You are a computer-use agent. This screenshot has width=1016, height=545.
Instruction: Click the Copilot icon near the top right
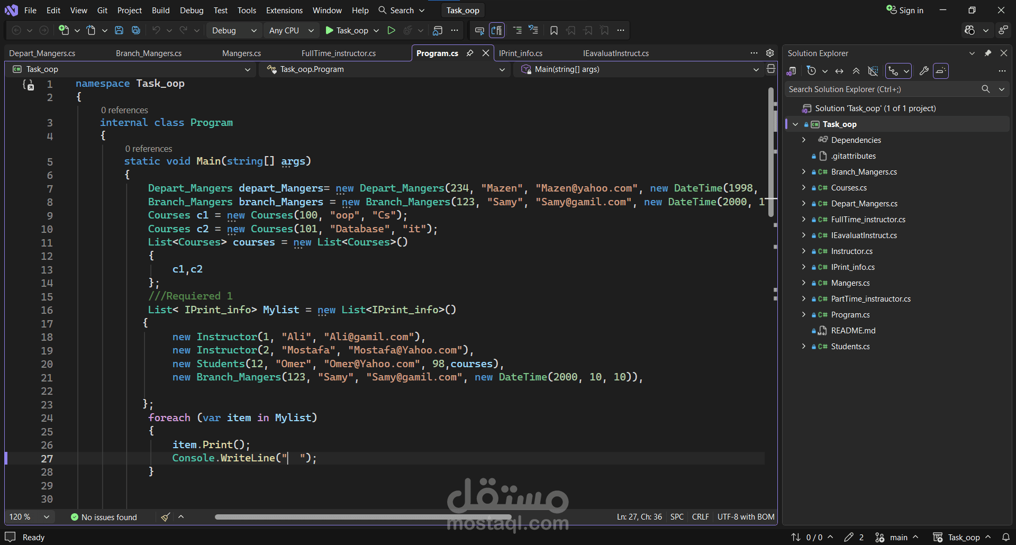click(969, 31)
